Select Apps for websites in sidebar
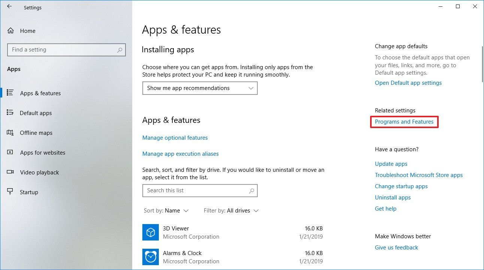Screen dimensions: 484x270 click(x=42, y=153)
